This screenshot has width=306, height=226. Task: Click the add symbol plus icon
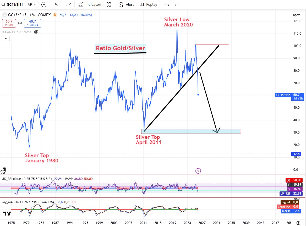[x=44, y=4]
